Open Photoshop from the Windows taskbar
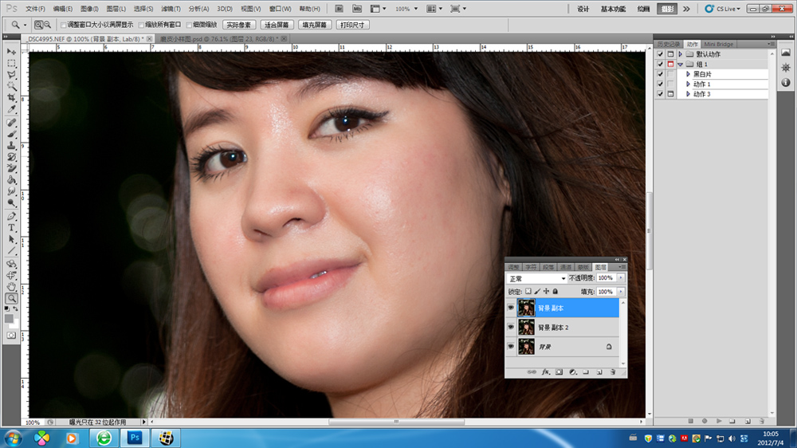Image resolution: width=797 pixels, height=448 pixels. point(134,438)
